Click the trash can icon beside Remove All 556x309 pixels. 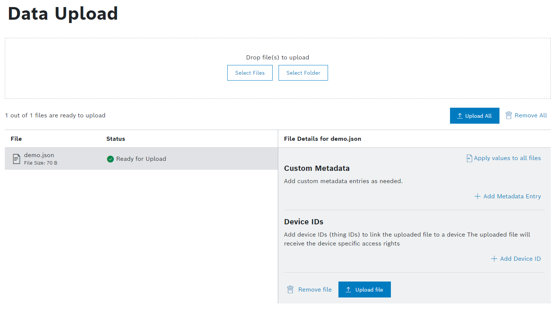pyautogui.click(x=509, y=116)
